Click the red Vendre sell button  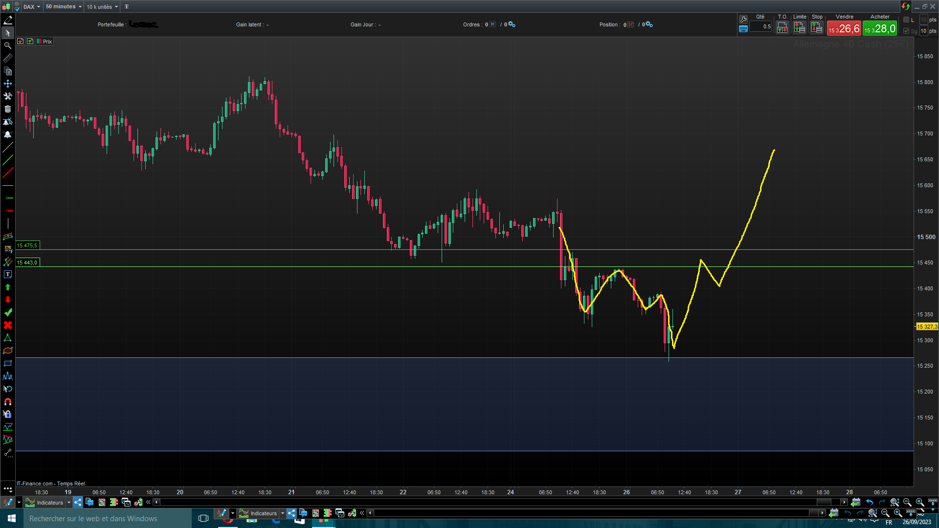click(844, 28)
